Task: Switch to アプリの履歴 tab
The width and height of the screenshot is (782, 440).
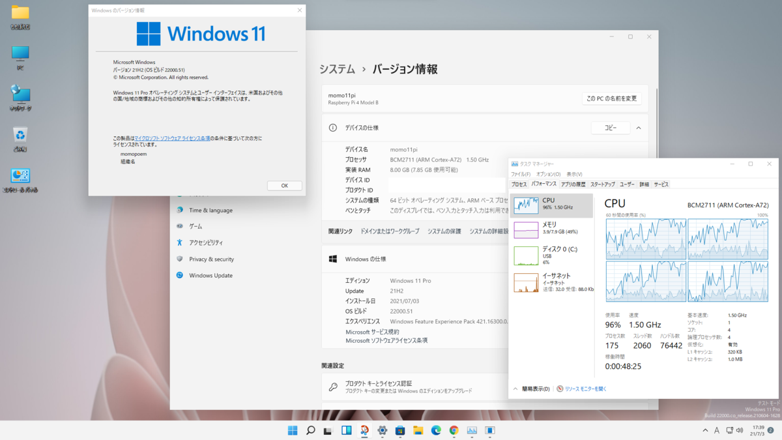Action: [573, 184]
